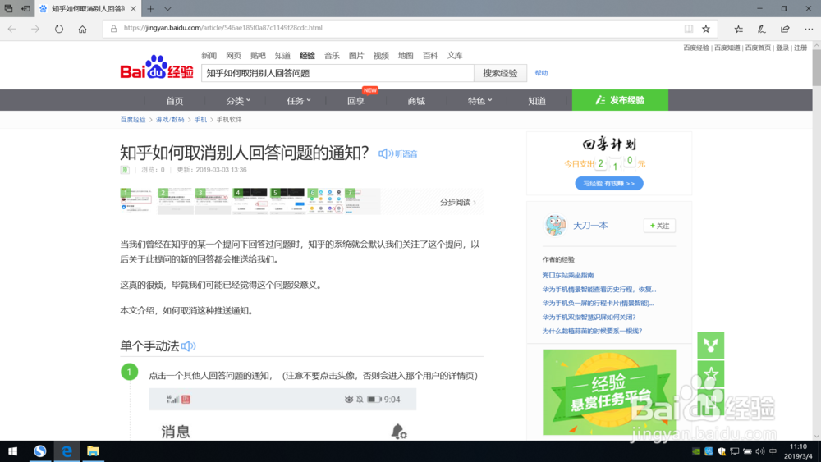Open Sogou browser in taskbar
Viewport: 821px width, 462px height.
39,451
